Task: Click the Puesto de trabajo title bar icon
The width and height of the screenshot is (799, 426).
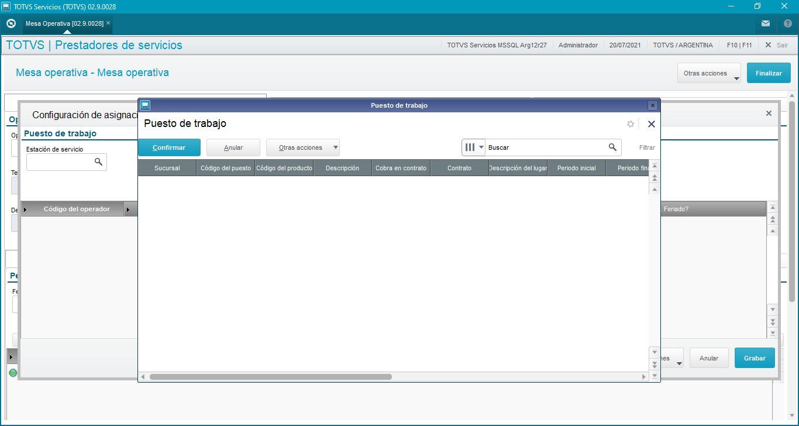Action: (145, 105)
